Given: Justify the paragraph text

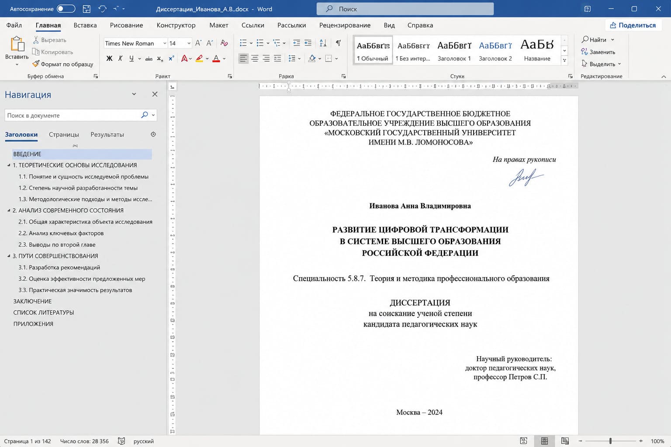Looking at the screenshot, I should [277, 58].
